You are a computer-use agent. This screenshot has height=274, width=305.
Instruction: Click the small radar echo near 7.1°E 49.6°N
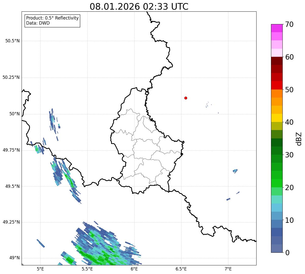pyautogui.click(x=235, y=171)
